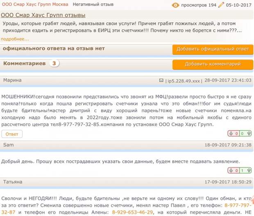
Task: Click downvote count '0' on Марина's comment
Action: click(236, 134)
